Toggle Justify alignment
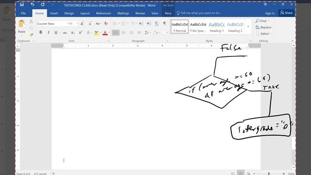 (139, 33)
